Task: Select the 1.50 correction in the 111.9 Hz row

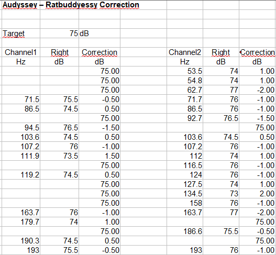Action: 100,156
